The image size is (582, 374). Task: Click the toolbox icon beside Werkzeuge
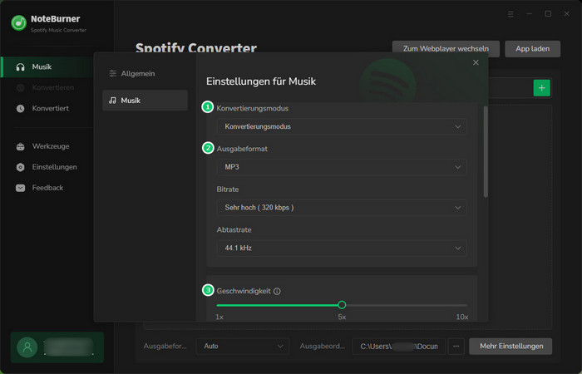point(21,146)
